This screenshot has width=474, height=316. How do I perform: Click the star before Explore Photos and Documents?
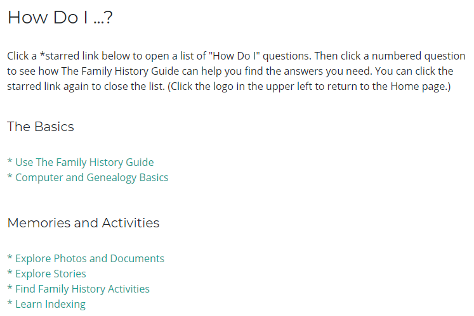point(10,258)
